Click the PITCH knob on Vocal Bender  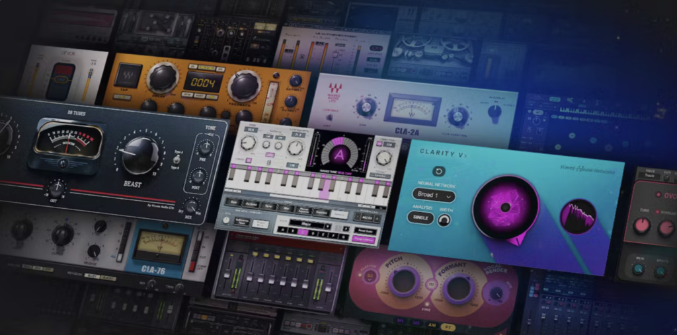point(404,281)
